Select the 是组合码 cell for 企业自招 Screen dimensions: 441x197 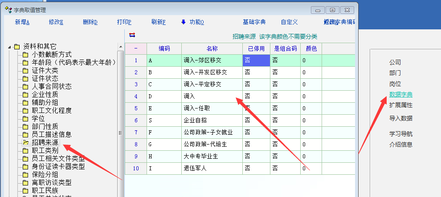click(x=285, y=120)
